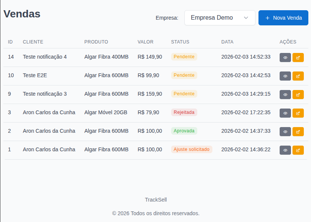
Task: View details of Teste E2E sale
Action: 285,76
